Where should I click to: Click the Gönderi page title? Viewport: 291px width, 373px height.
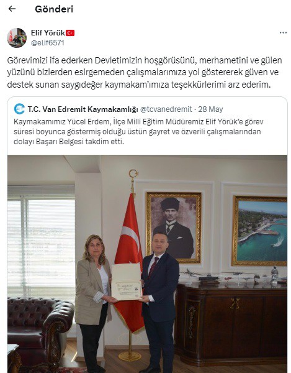[x=54, y=9]
